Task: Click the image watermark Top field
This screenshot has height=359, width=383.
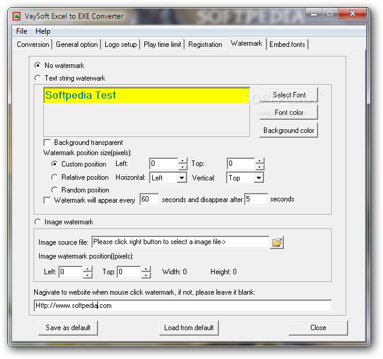Action: click(x=129, y=272)
